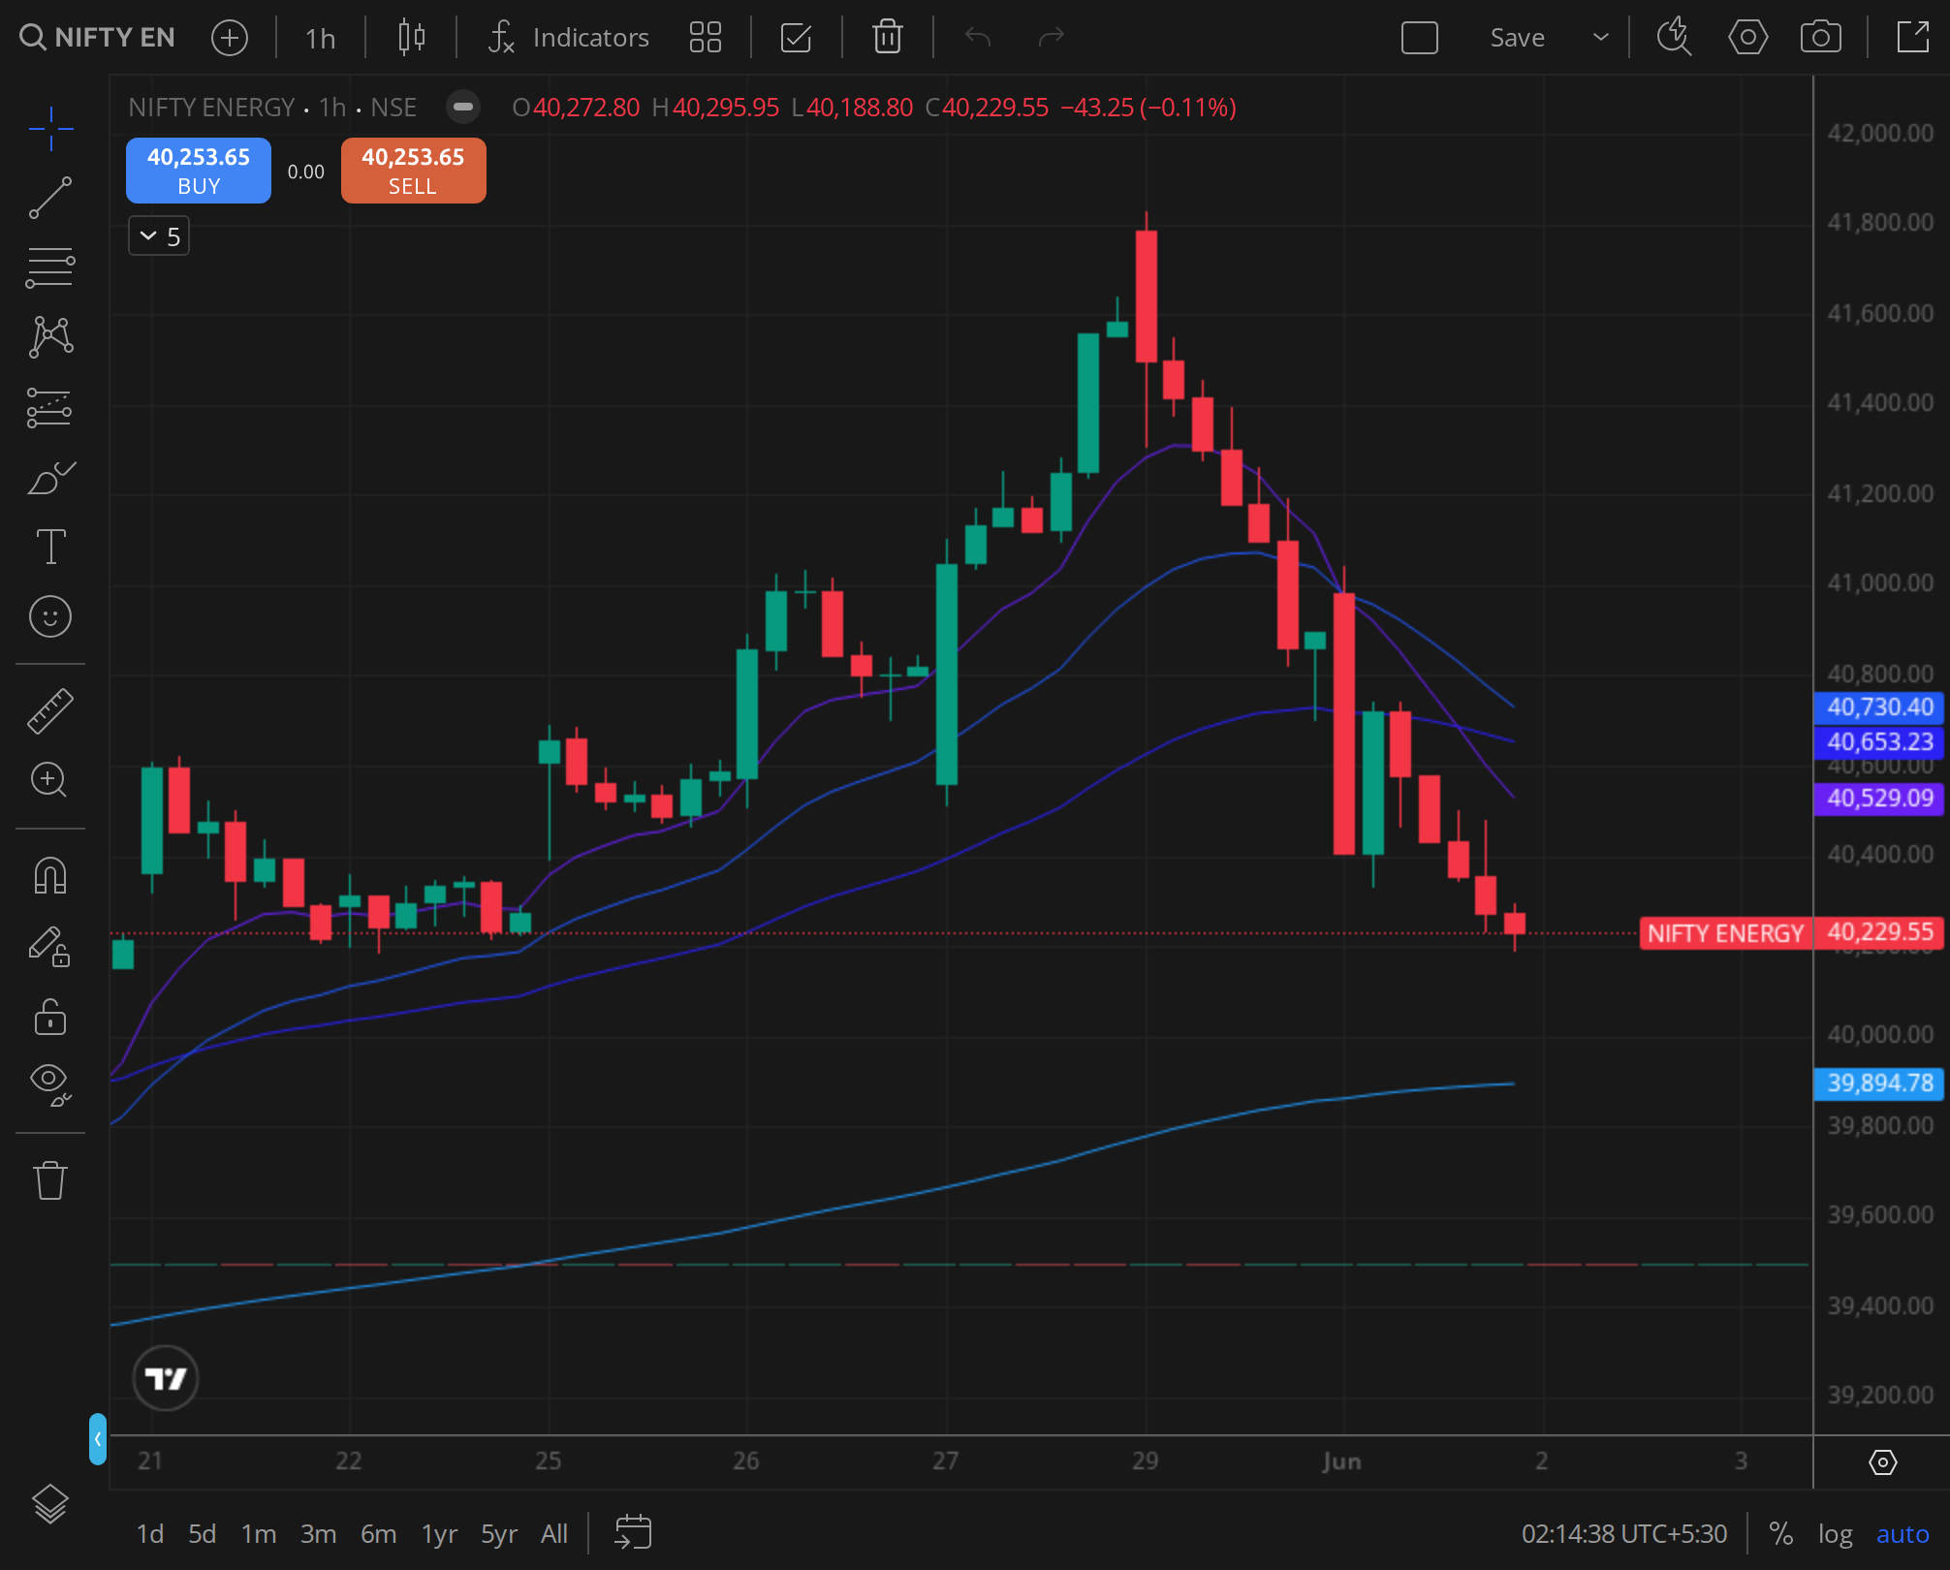Set chart range to 1m
The height and width of the screenshot is (1570, 1950).
pyautogui.click(x=259, y=1533)
